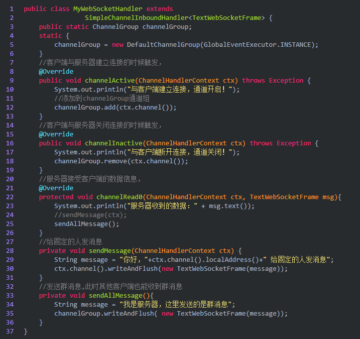Click the sendMessage method name on line 28
Screen dimensions: 360x339
click(x=110, y=250)
